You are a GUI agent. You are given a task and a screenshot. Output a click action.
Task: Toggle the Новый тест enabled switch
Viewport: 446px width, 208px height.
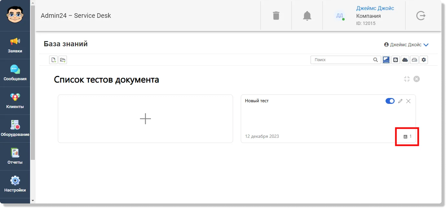point(390,101)
